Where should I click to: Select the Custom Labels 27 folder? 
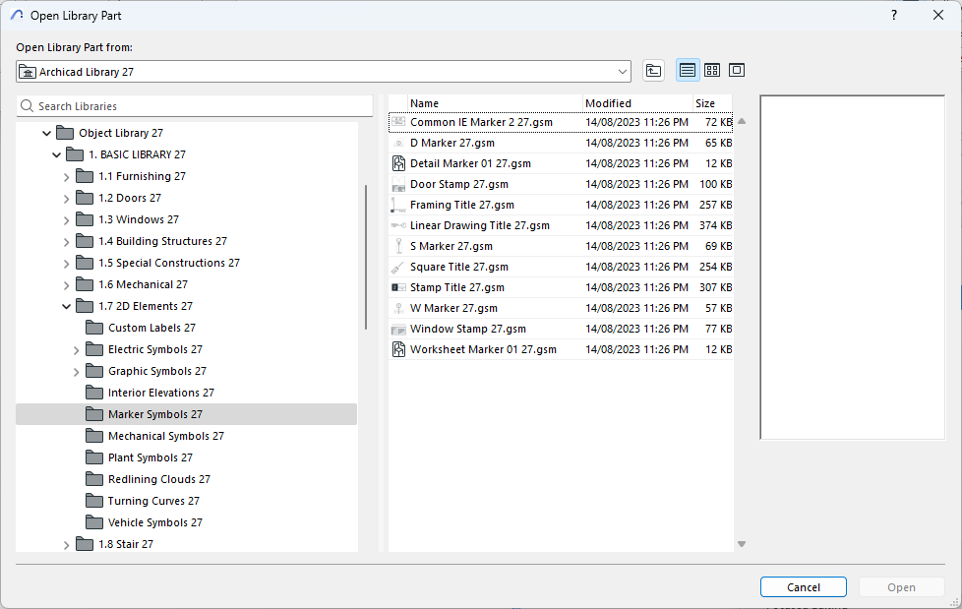pos(151,328)
